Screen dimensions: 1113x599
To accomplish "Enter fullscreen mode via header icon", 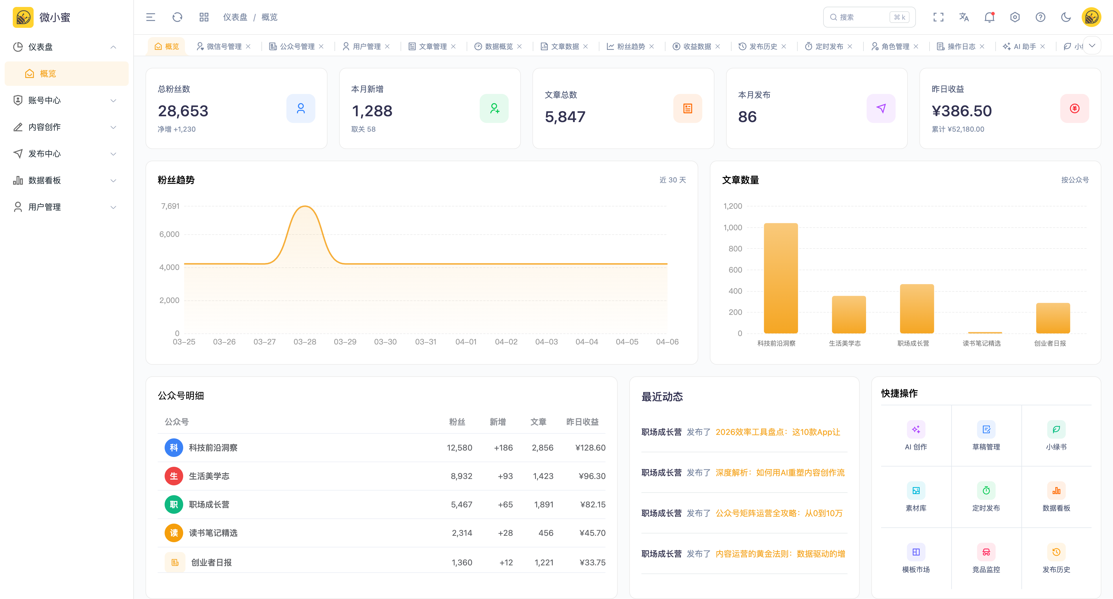I will coord(938,17).
